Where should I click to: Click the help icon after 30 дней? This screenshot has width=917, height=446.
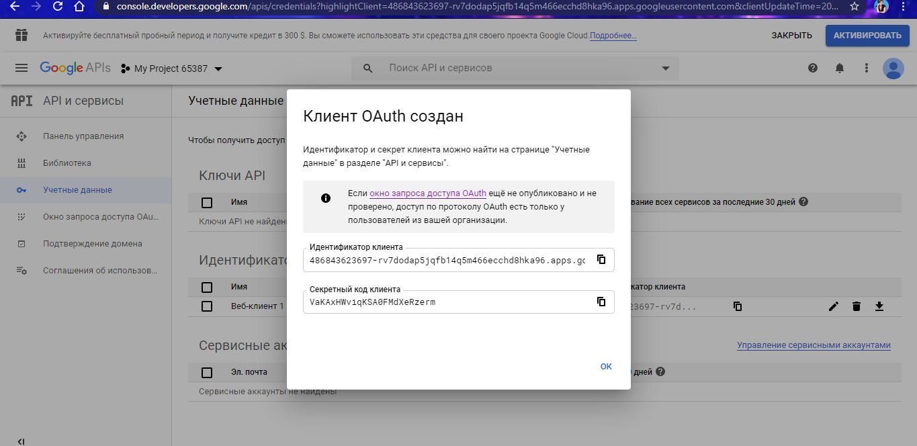(x=803, y=202)
